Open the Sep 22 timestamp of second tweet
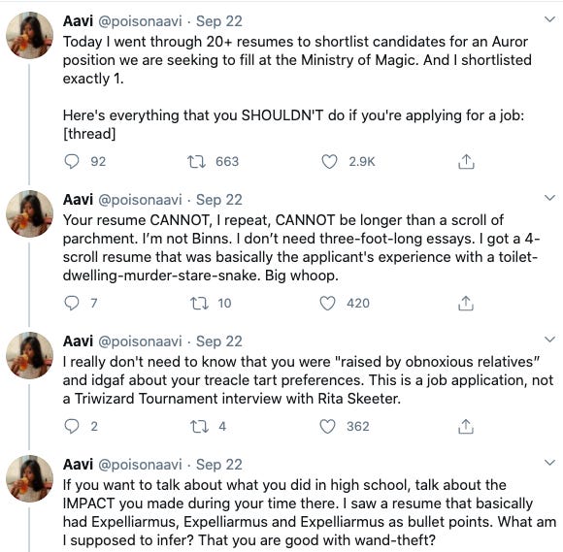 [219, 200]
